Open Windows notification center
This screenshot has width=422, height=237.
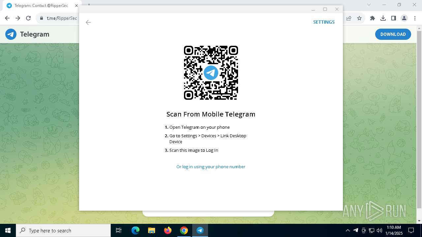tap(411, 230)
